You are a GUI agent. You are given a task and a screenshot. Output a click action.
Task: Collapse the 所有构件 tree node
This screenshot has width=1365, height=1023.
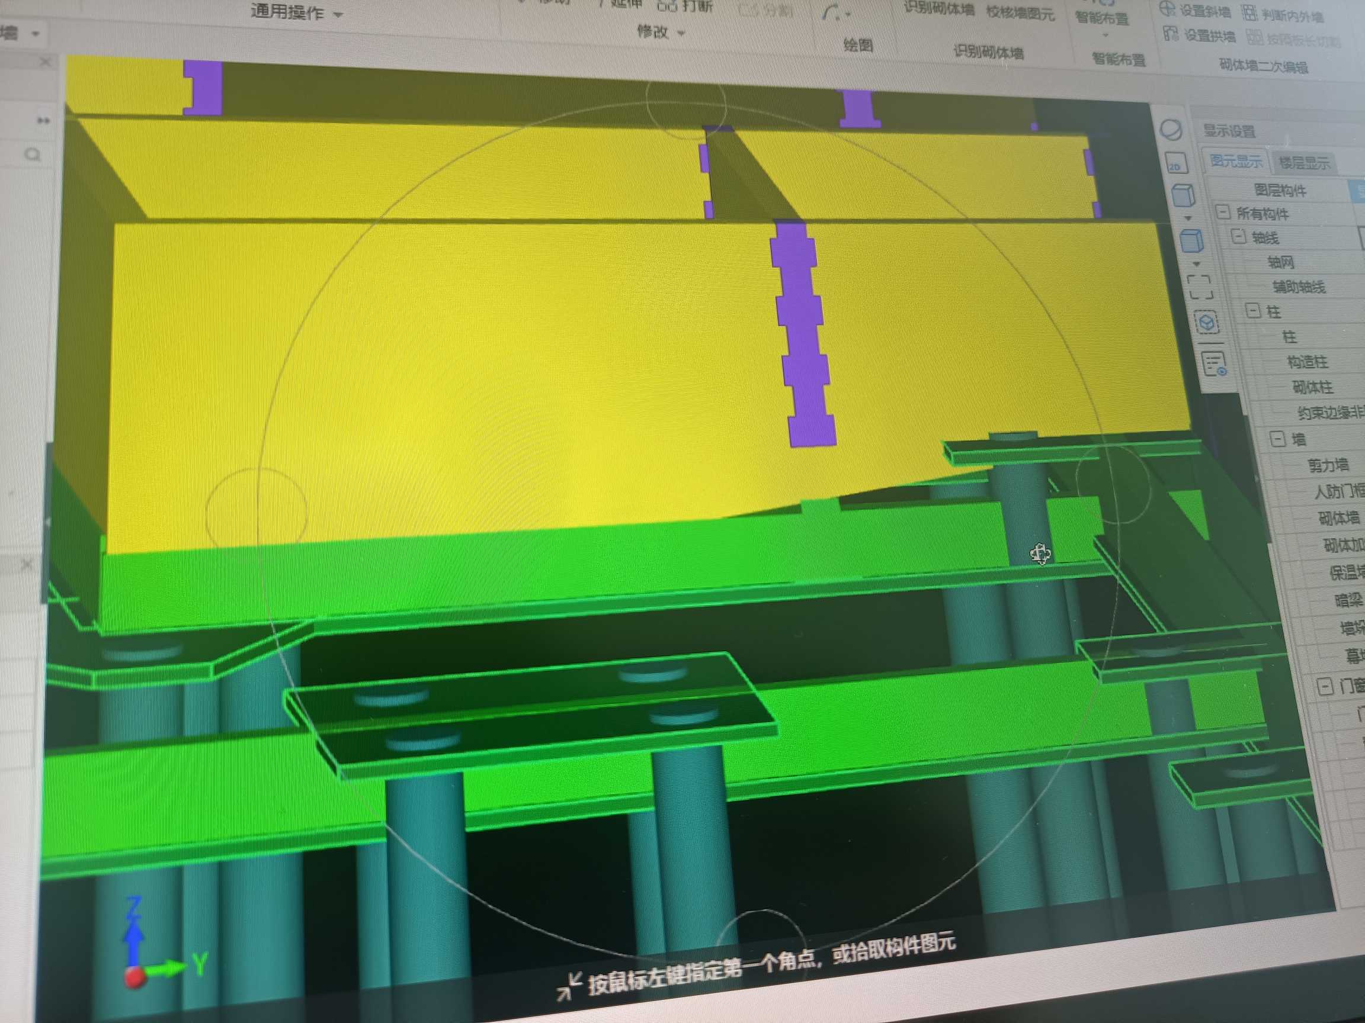tap(1222, 212)
